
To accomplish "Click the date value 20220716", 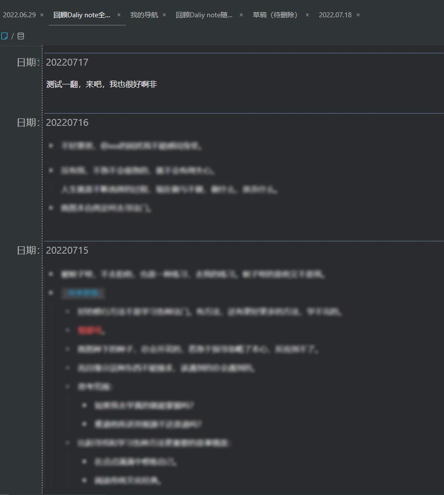I will 67,122.
